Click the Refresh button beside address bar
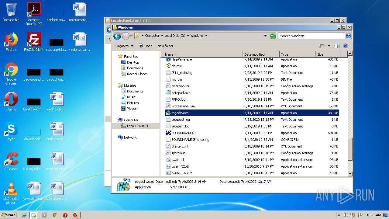The height and width of the screenshot is (219, 389). tap(273, 36)
